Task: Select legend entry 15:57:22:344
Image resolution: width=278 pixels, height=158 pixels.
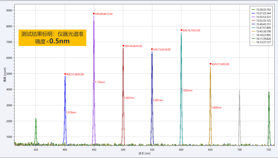Action: pyautogui.click(x=261, y=13)
